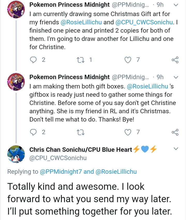Share the first tweet about Christmas art
186x220 pixels.
[x=175, y=60]
